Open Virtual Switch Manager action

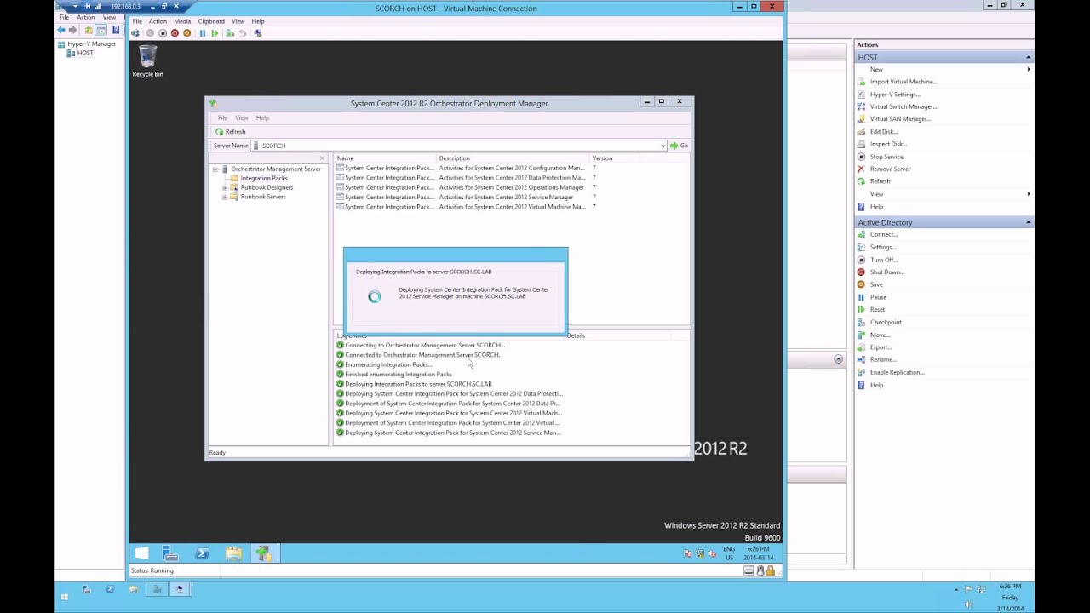point(904,106)
